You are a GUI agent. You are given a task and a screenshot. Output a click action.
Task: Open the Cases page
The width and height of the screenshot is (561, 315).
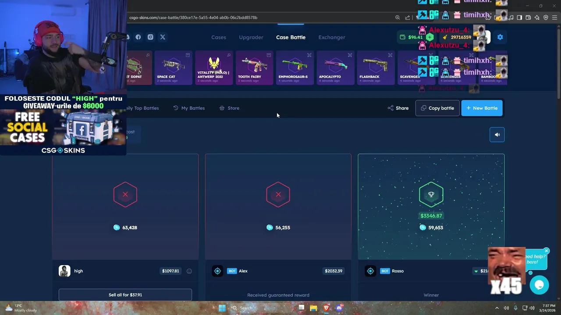coord(219,37)
